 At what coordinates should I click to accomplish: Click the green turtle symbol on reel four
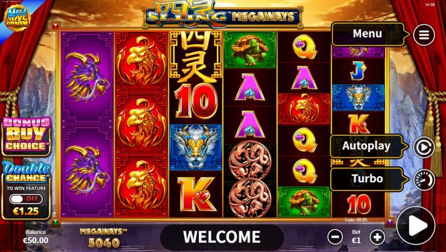[x=250, y=50]
